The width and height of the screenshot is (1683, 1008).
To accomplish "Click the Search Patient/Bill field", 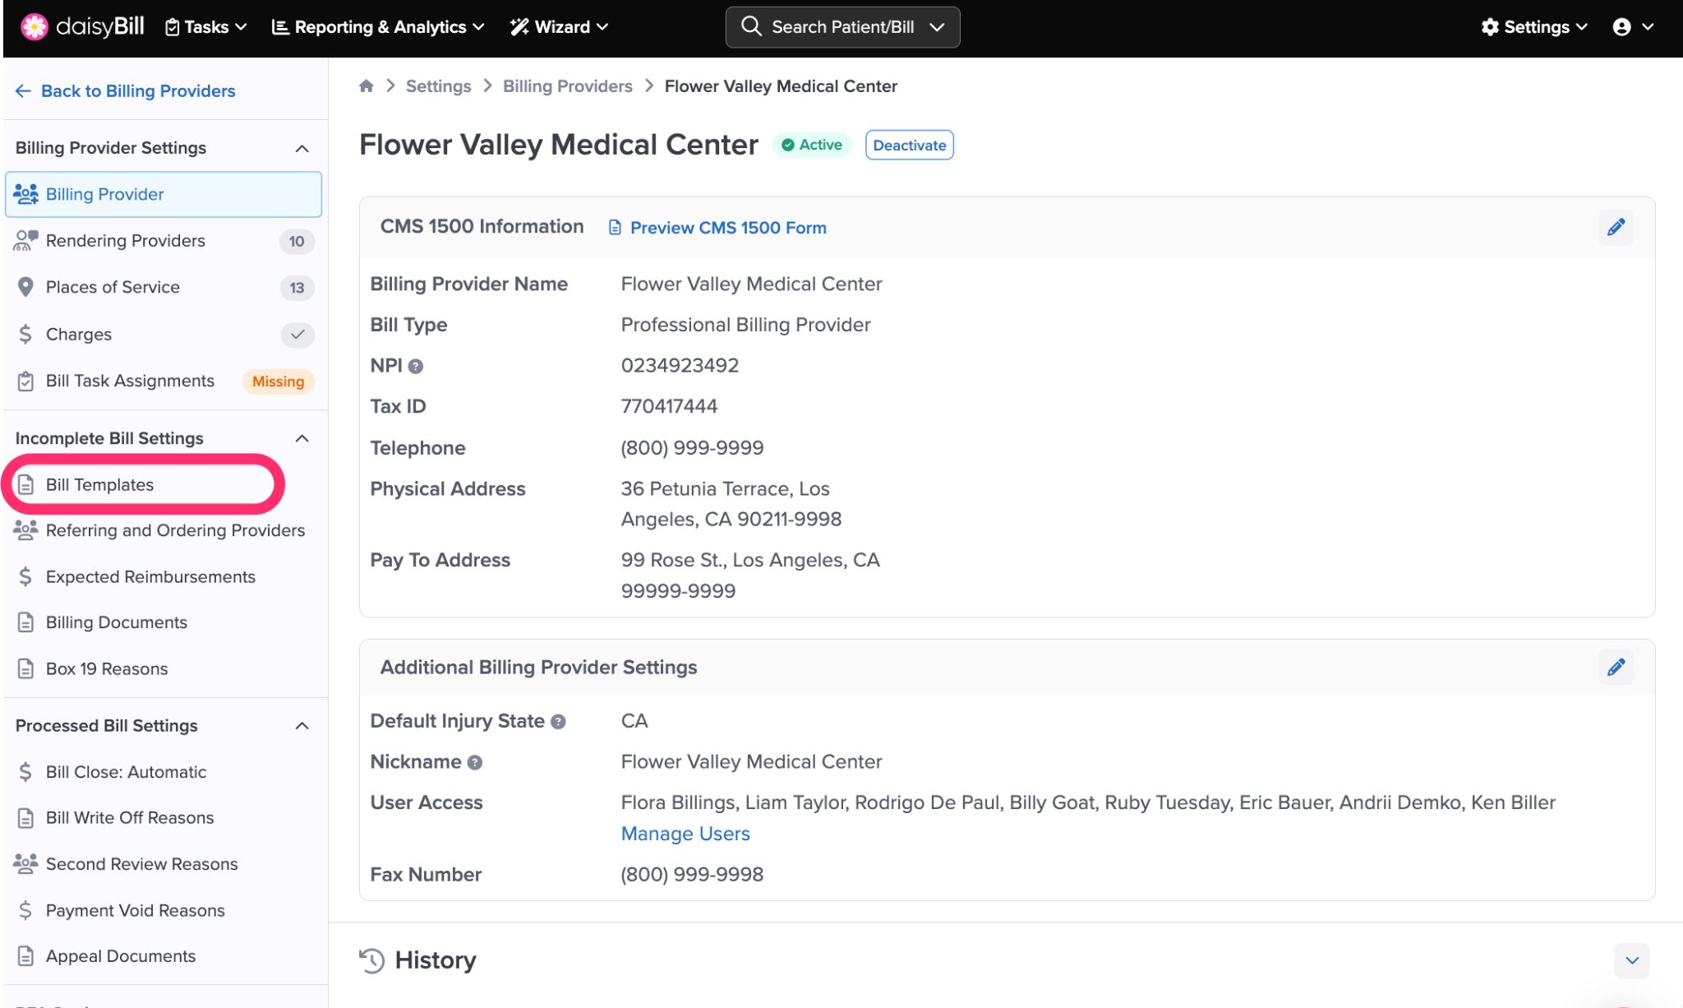I will [x=842, y=27].
